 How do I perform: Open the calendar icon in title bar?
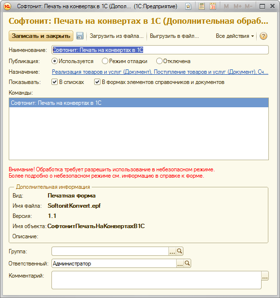[x=213, y=6]
